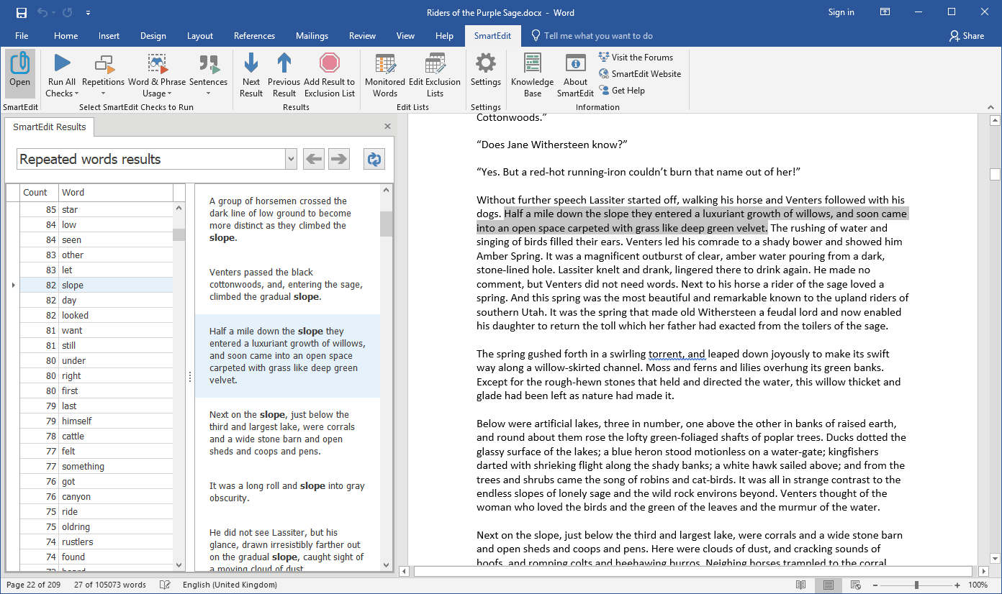Select the word 'canyon' in the results list

click(76, 495)
